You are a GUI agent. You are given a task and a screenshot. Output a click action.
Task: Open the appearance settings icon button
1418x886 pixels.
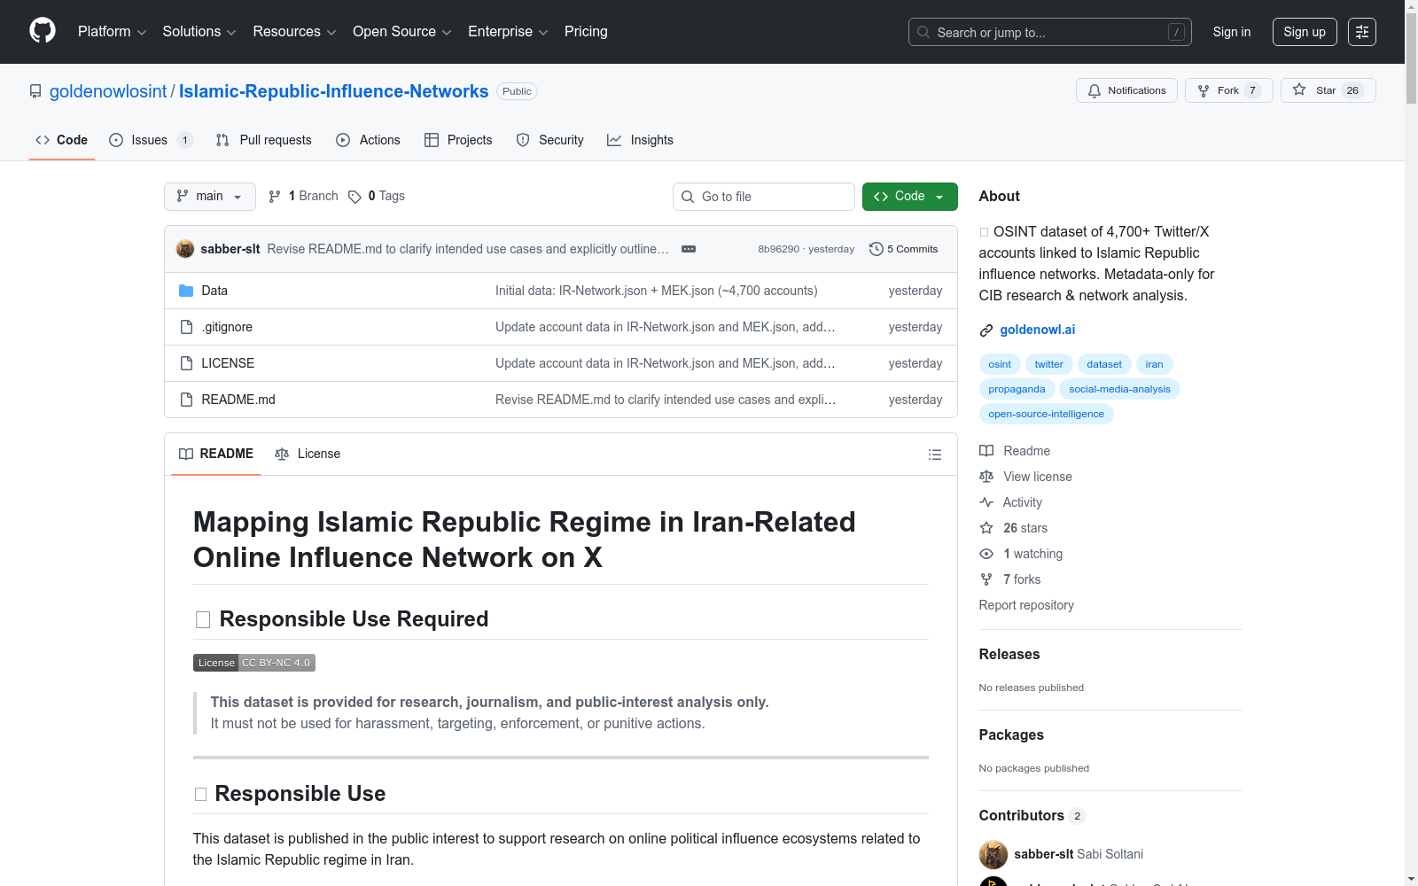[1362, 32]
